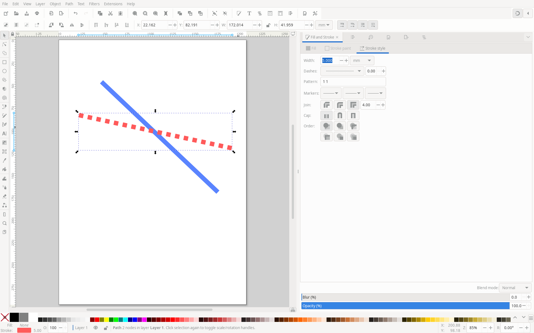Click the Print toolbar icon

coord(37,13)
